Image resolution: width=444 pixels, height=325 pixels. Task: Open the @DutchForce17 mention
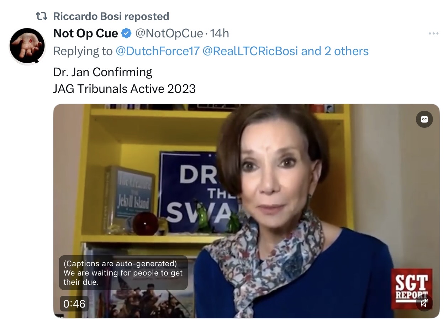click(158, 51)
